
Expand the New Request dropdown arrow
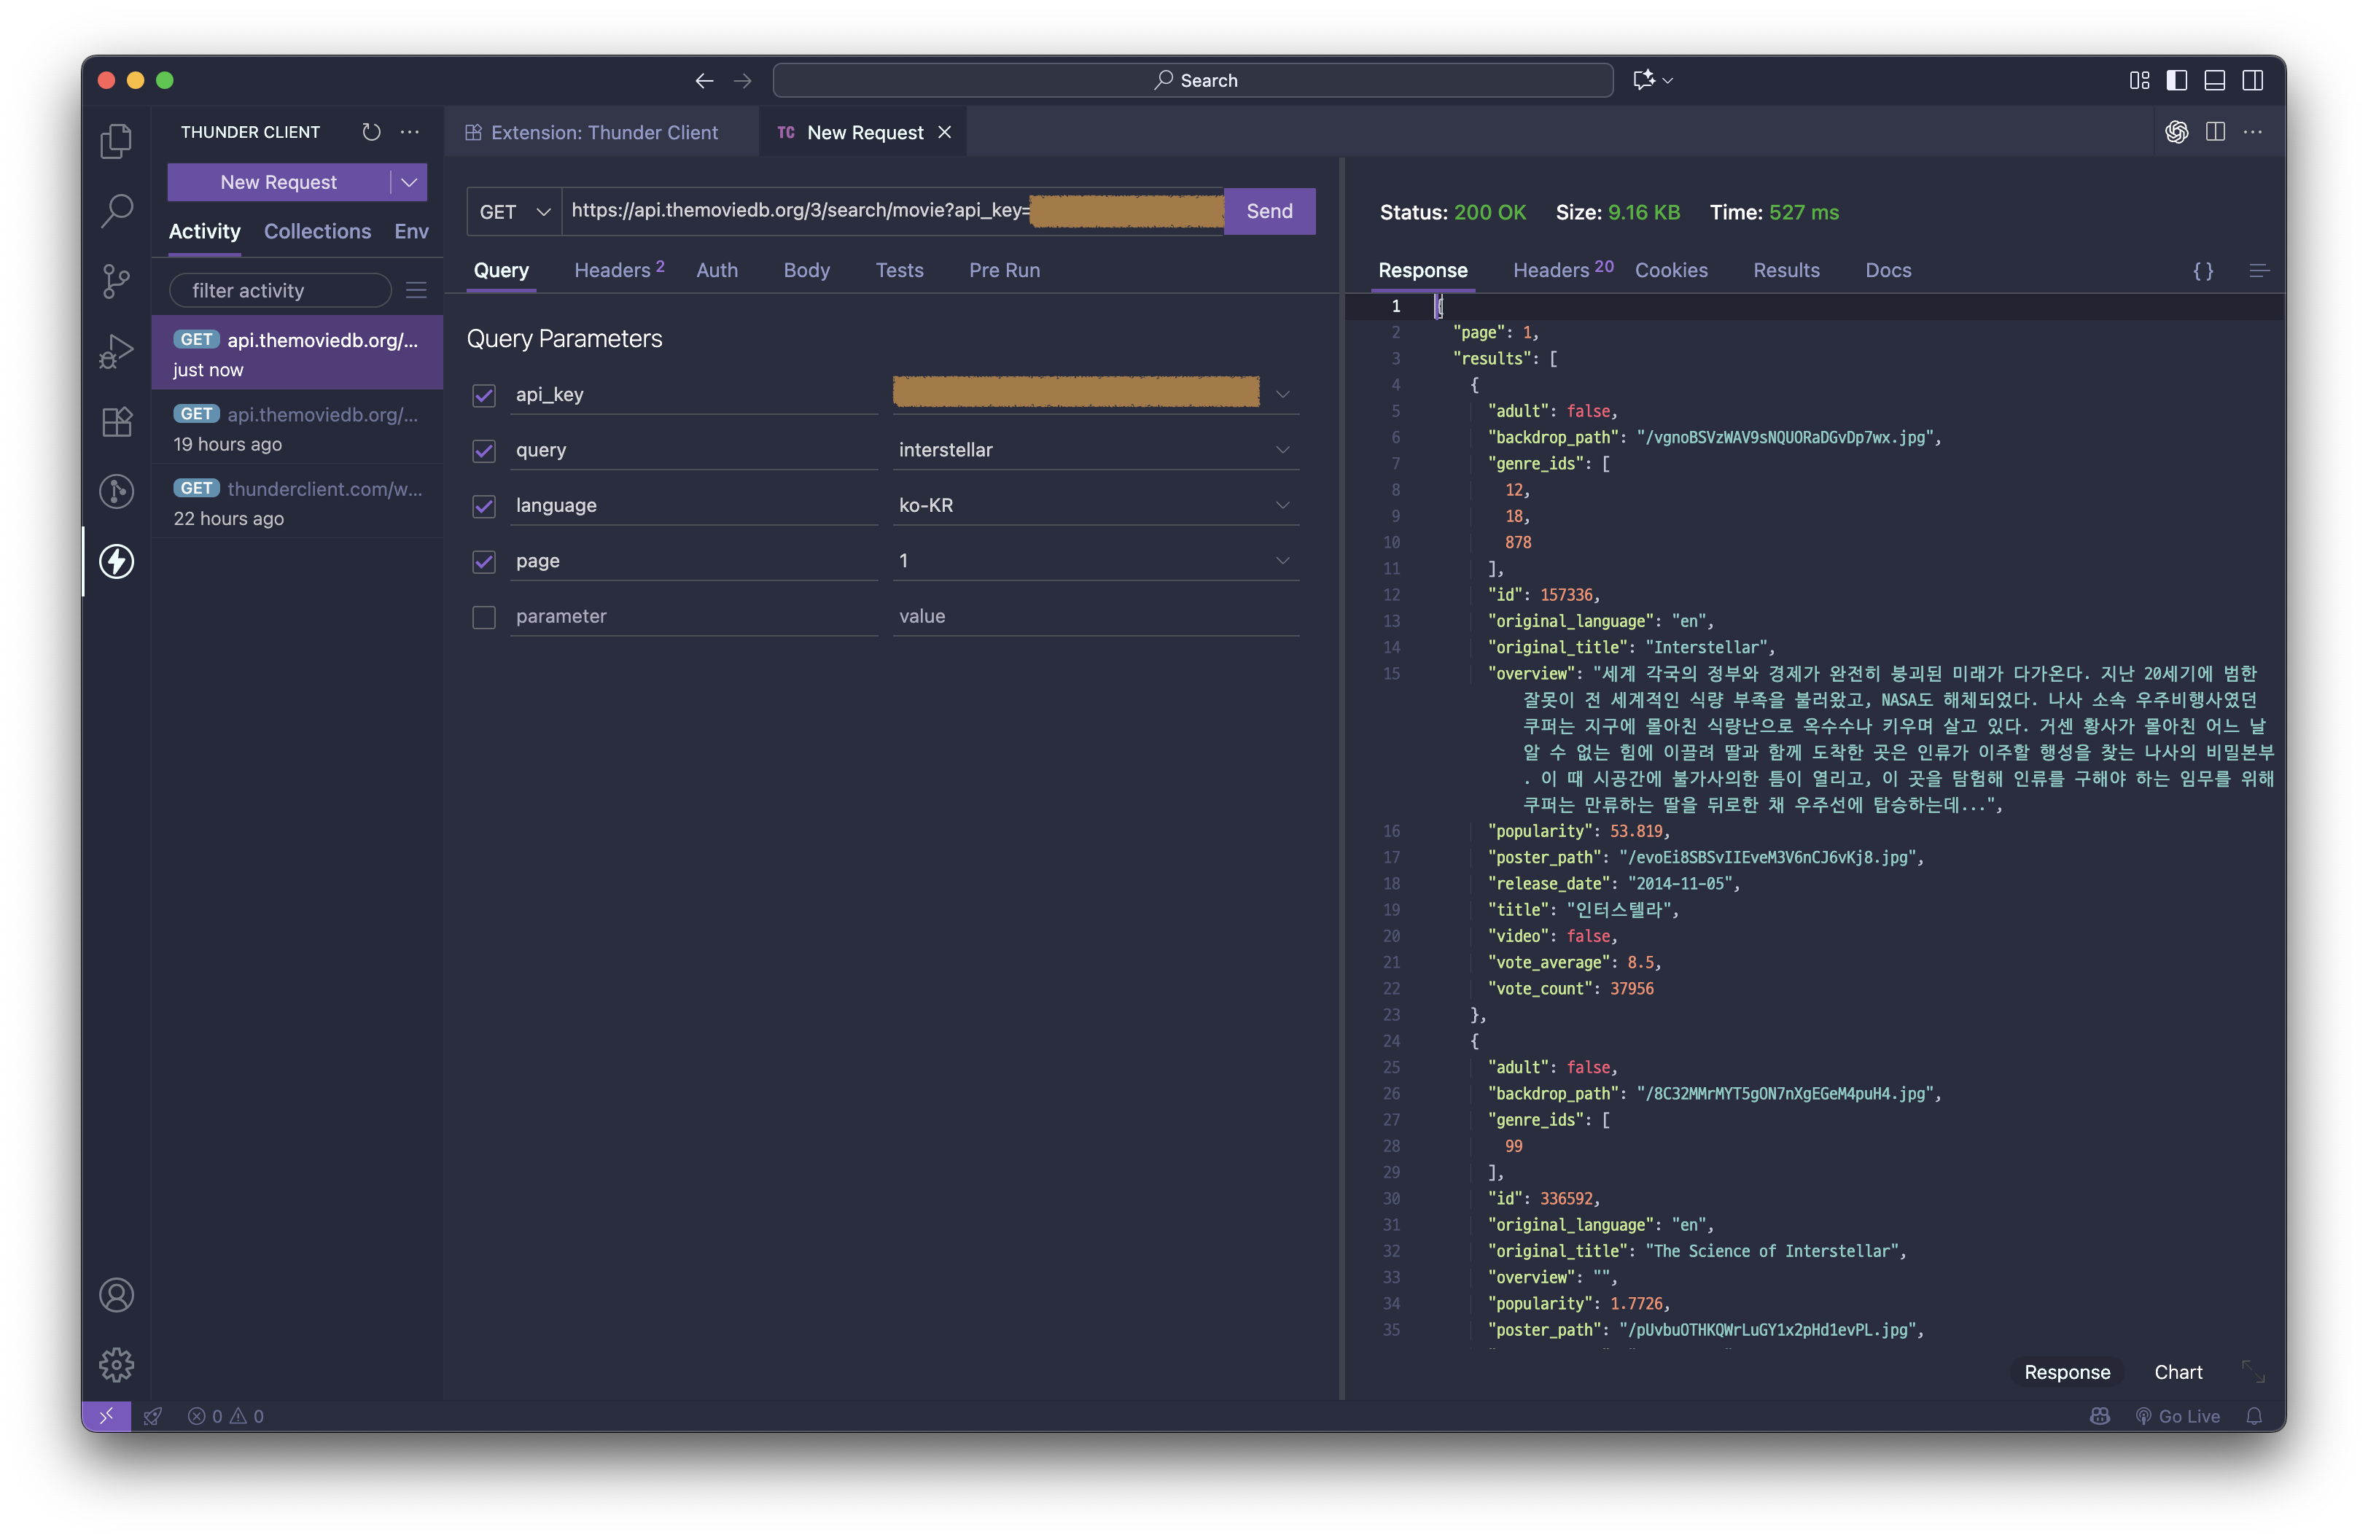coord(409,182)
